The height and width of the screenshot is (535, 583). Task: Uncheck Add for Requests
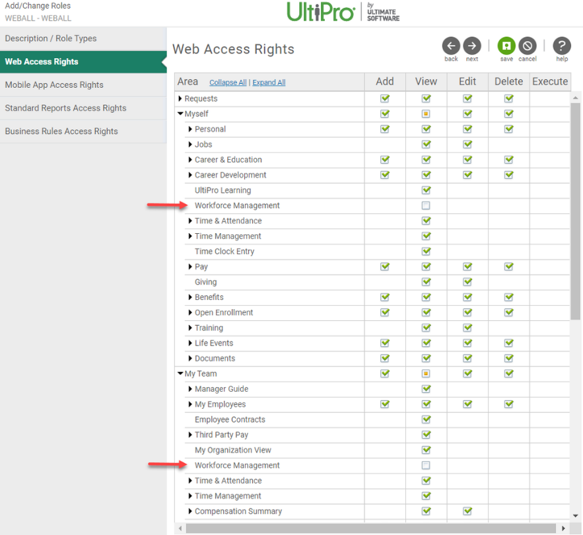click(385, 98)
